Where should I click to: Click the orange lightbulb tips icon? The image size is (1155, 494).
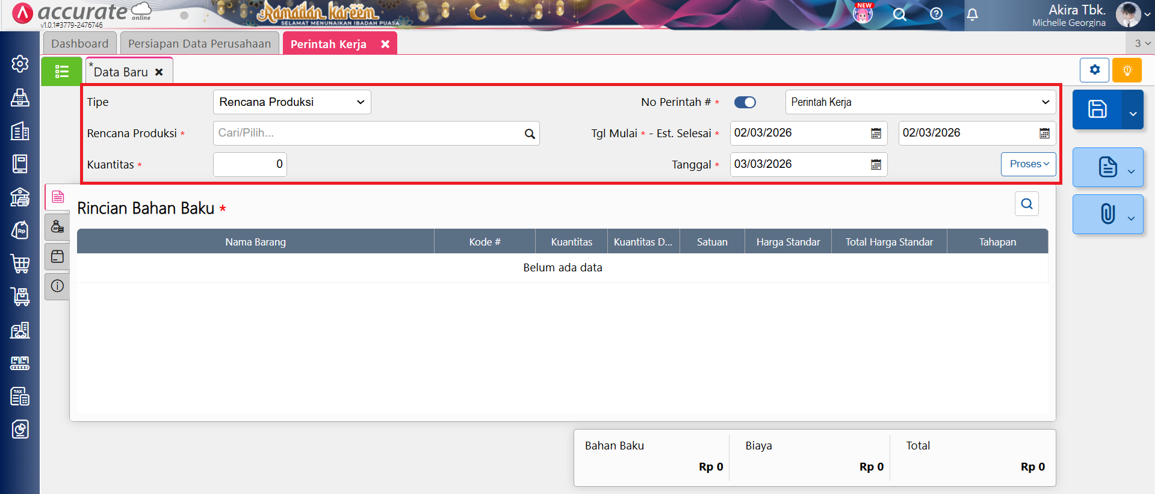(x=1127, y=70)
